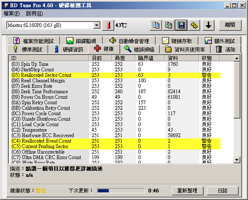This screenshot has height=200, width=248.
Task: Switch to 額外測試 tab
Action: [220, 41]
